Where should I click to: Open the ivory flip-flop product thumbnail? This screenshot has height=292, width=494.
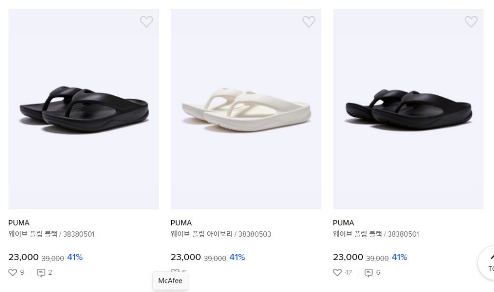click(246, 109)
